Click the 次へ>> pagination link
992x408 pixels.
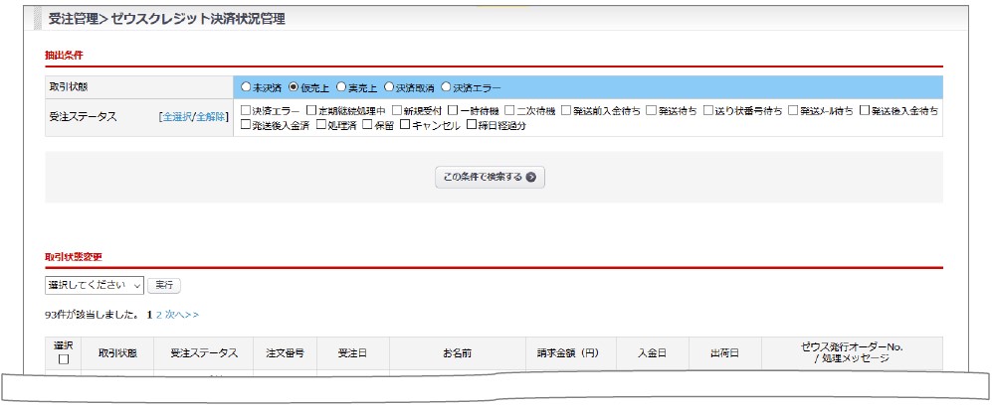pyautogui.click(x=181, y=315)
